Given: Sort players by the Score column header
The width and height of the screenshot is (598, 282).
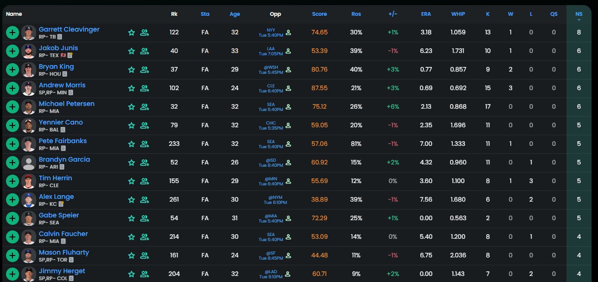Looking at the screenshot, I should point(319,14).
